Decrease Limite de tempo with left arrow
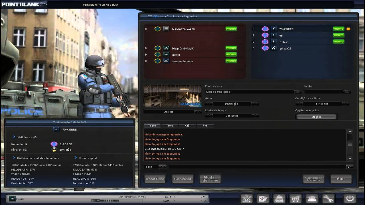Viewport: 365px width, 205px height. (x=209, y=116)
